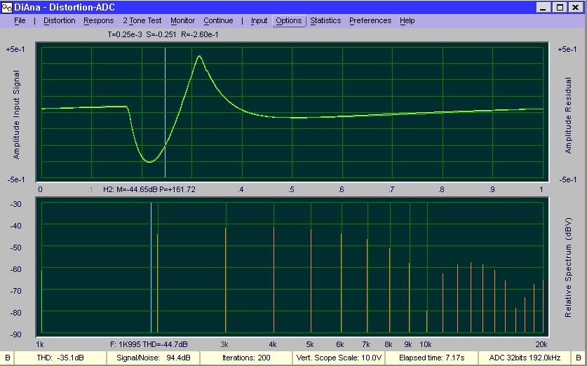This screenshot has width=587, height=366.
Task: Click the DiAna app icon in title bar
Action: tap(7, 8)
